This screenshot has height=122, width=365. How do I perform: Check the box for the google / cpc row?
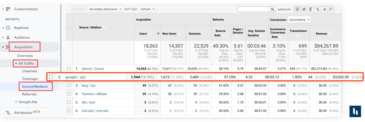51,77
